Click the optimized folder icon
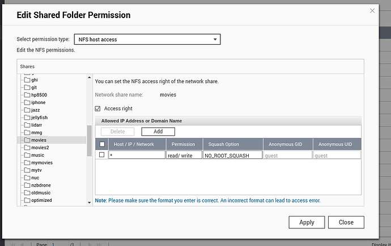Screen dimensions: 391x246 point(27,200)
